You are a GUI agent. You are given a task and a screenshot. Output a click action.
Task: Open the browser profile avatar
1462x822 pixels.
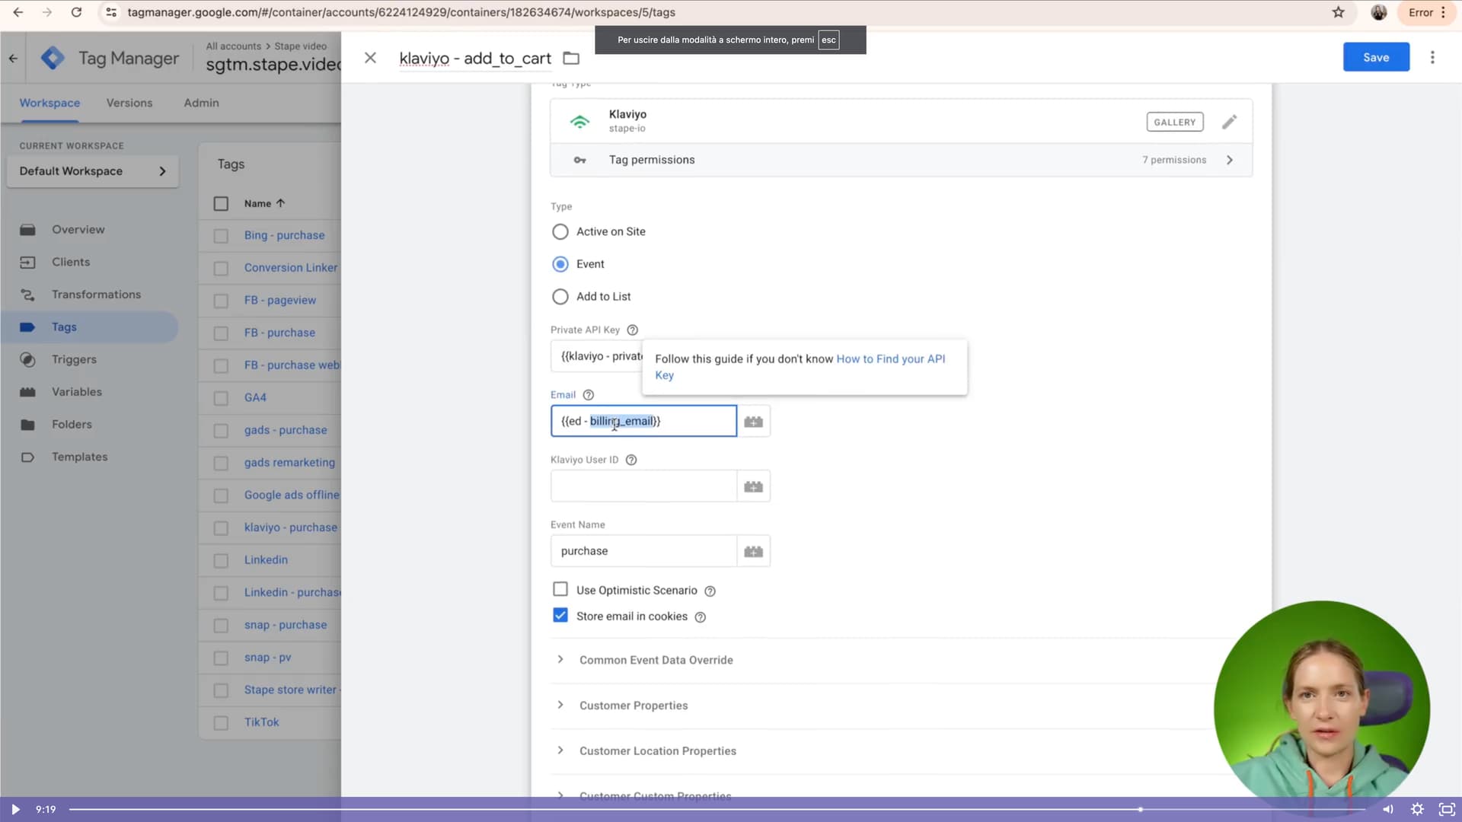[x=1379, y=12]
